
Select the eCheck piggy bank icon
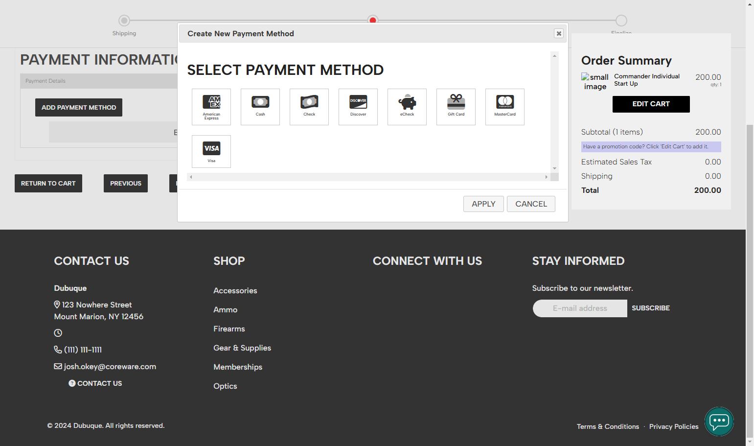pos(407,107)
